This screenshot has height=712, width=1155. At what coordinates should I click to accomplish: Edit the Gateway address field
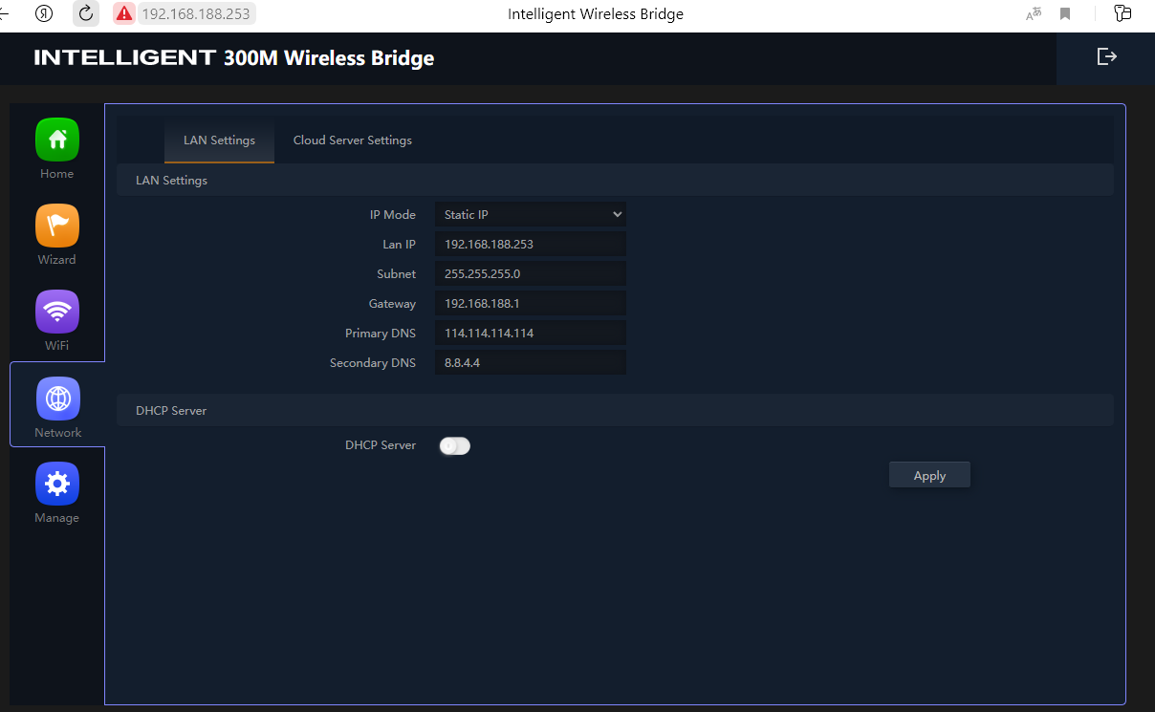point(530,304)
